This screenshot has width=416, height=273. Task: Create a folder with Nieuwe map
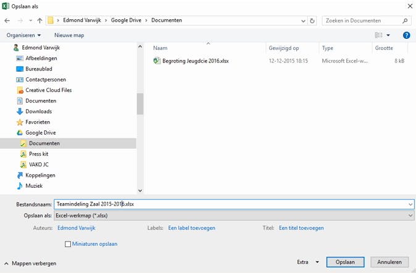(69, 35)
